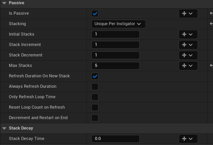
Task: Collapse the Stack Decay section
Action: (4, 128)
